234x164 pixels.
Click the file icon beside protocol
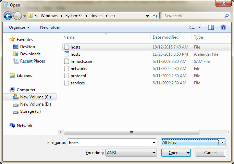click(66, 76)
